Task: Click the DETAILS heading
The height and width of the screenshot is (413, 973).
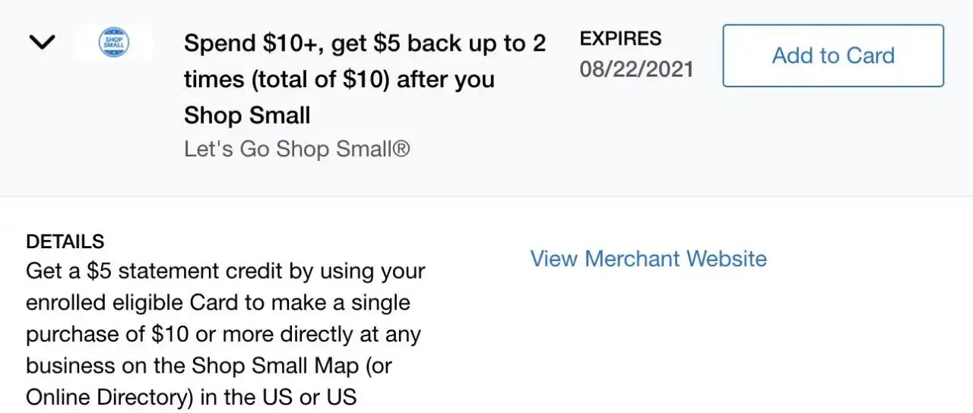Action: pyautogui.click(x=65, y=242)
